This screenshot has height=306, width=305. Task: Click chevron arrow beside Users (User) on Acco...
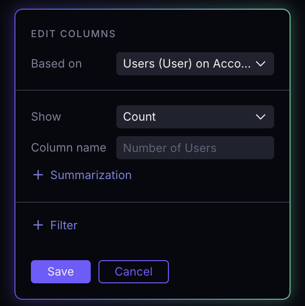pyautogui.click(x=261, y=64)
